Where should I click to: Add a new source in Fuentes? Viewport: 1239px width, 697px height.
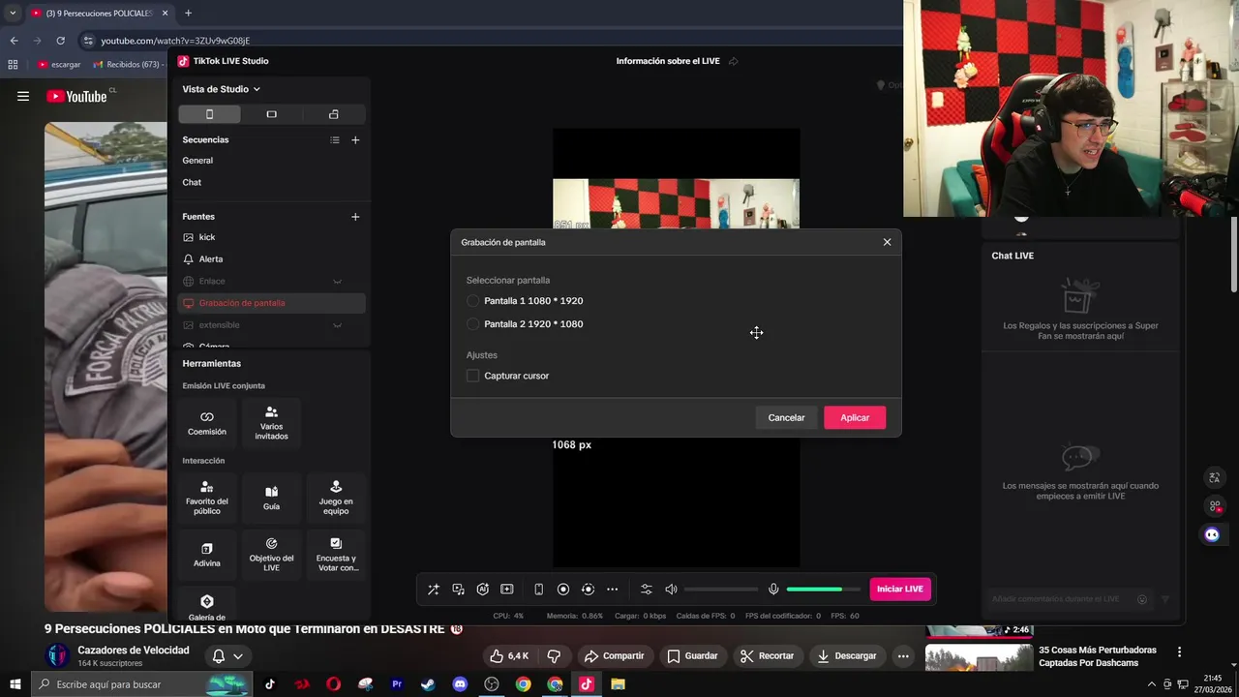(x=355, y=217)
